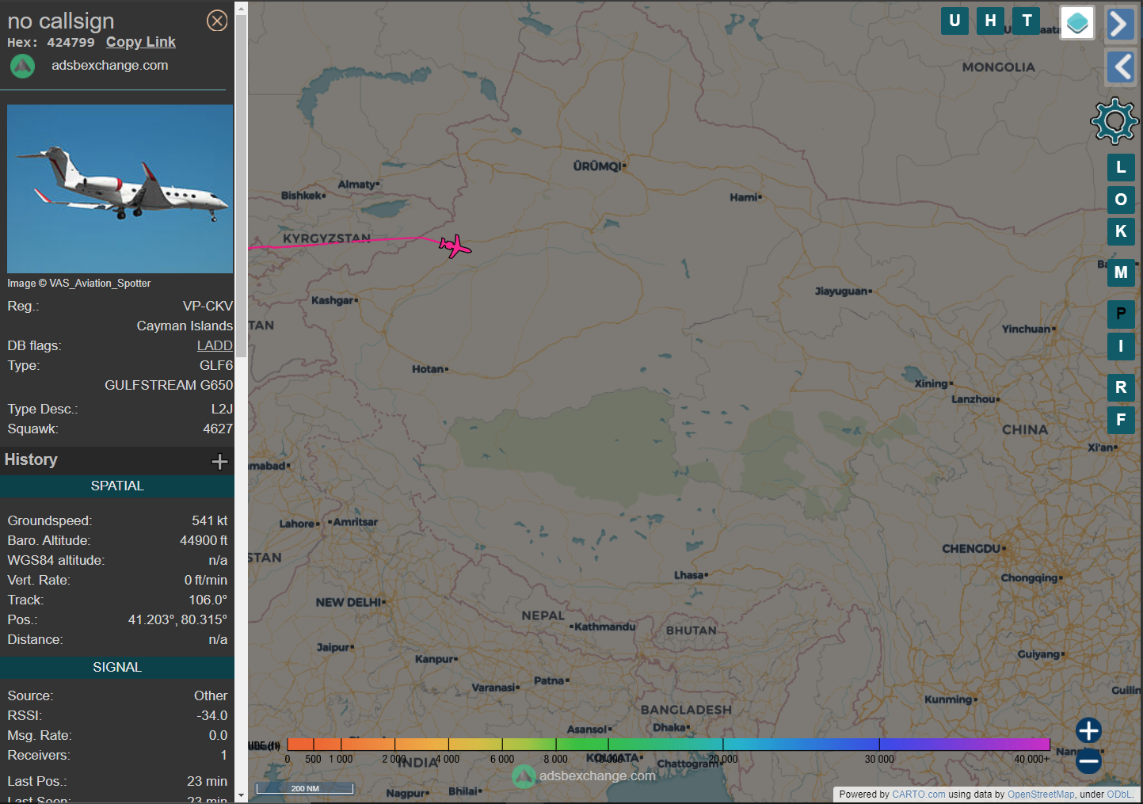Click the track 106.0° value
Viewport: 1143px width, 804px height.
pyautogui.click(x=208, y=600)
